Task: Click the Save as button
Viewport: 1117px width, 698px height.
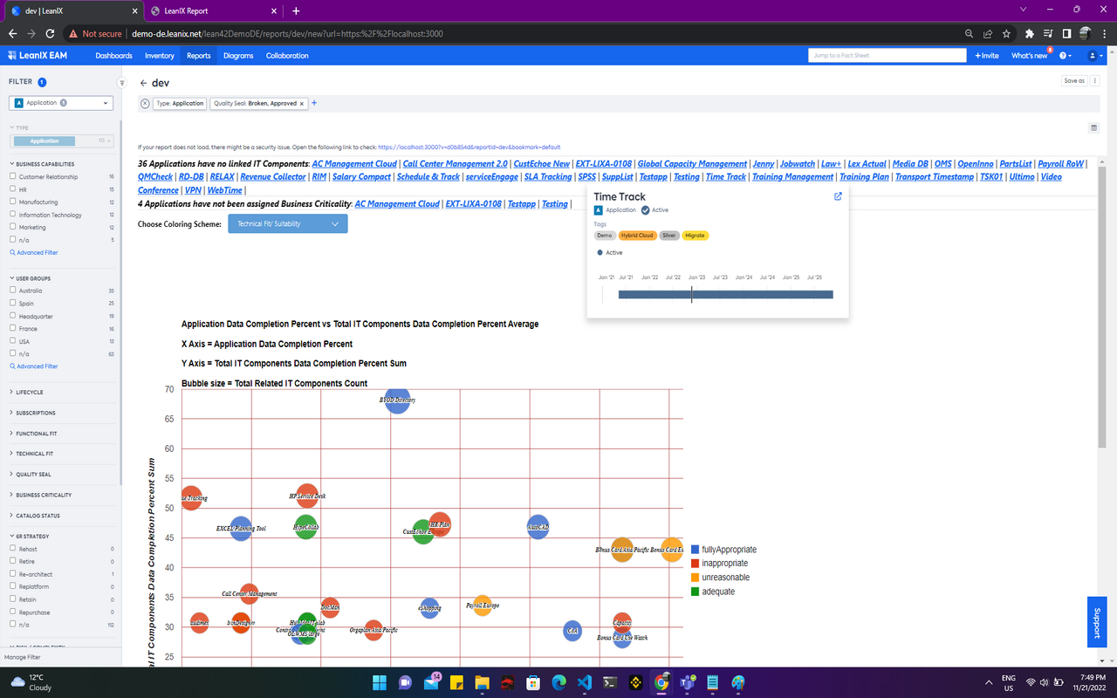Action: (1074, 80)
